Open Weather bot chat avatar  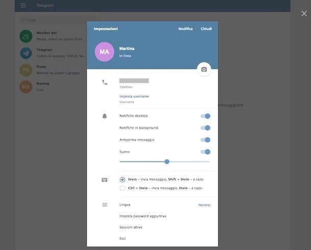[26, 36]
